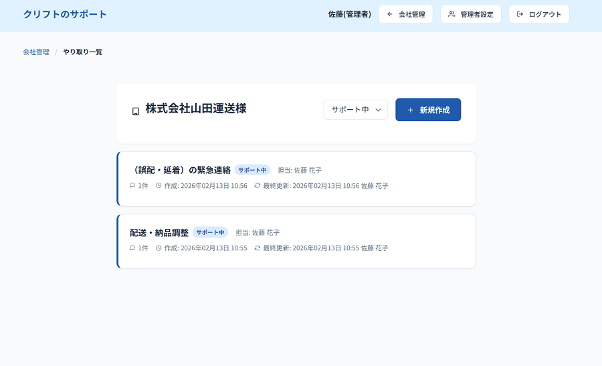The width and height of the screenshot is (602, 366).
Task: Click サポート中 badge on 緊急連絡 thread
Action: (252, 170)
